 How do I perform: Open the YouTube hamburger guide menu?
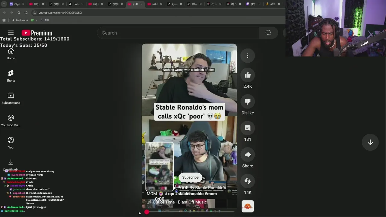tap(11, 33)
